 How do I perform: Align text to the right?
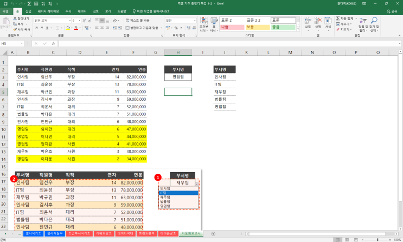point(107,28)
